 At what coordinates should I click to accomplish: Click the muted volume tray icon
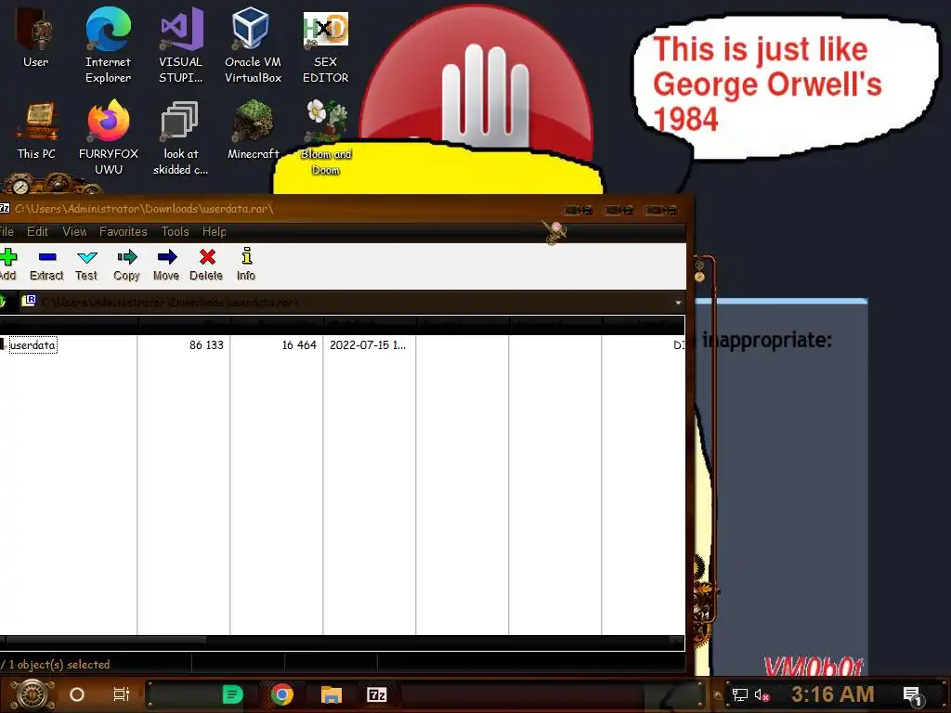tap(762, 694)
